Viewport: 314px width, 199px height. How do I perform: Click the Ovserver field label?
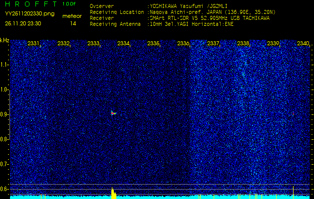click(102, 6)
